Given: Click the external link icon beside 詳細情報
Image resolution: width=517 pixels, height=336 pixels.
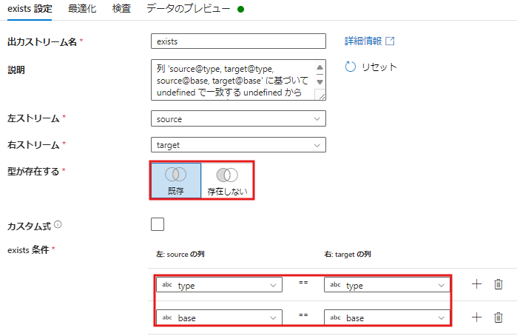Looking at the screenshot, I should coord(391,41).
